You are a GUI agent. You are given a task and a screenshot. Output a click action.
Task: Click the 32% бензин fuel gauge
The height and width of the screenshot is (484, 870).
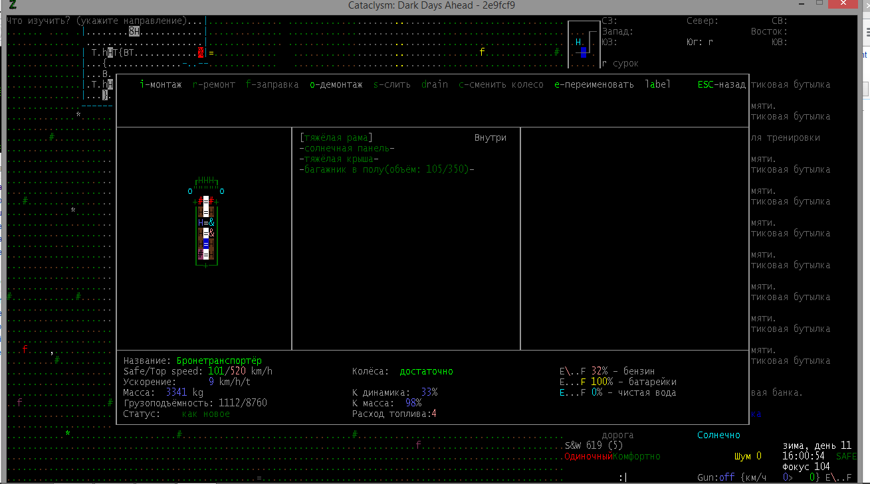coord(607,372)
